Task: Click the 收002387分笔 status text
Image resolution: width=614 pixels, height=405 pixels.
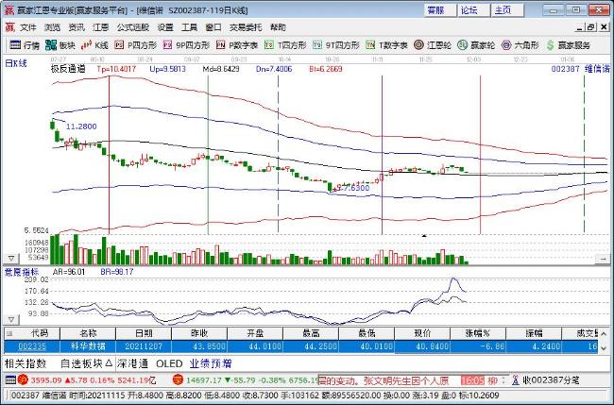Action: (551, 380)
